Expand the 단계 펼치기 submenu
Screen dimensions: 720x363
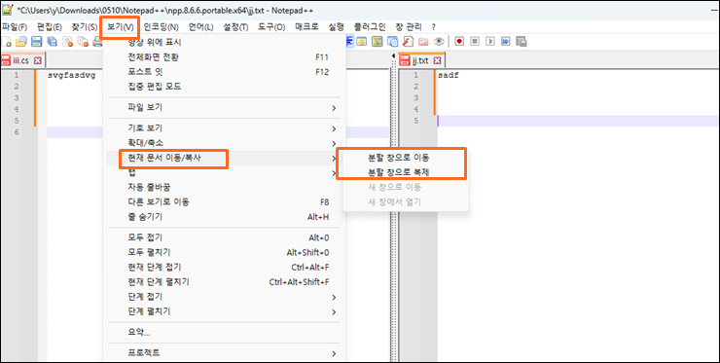tap(224, 311)
